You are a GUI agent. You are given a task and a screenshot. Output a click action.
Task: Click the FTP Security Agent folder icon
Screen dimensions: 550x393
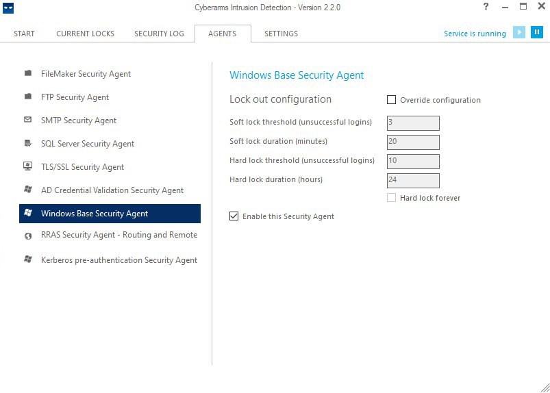pyautogui.click(x=28, y=97)
